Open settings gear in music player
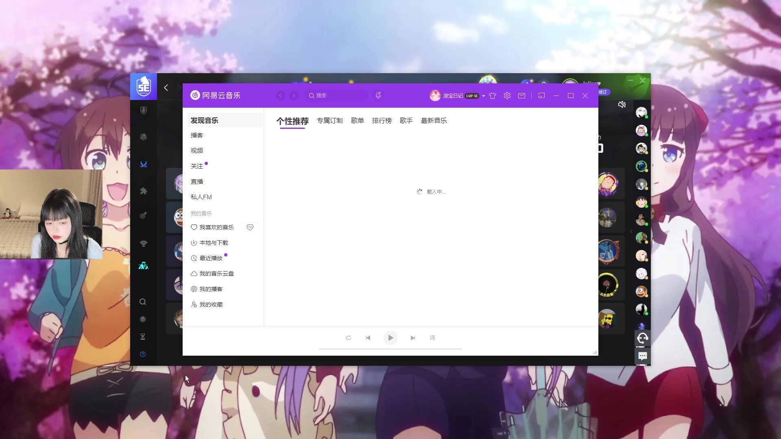The width and height of the screenshot is (781, 439). (x=507, y=96)
